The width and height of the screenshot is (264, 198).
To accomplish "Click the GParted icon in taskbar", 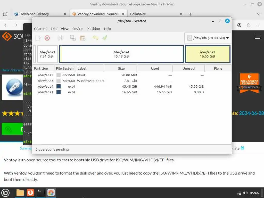I will [51, 193].
